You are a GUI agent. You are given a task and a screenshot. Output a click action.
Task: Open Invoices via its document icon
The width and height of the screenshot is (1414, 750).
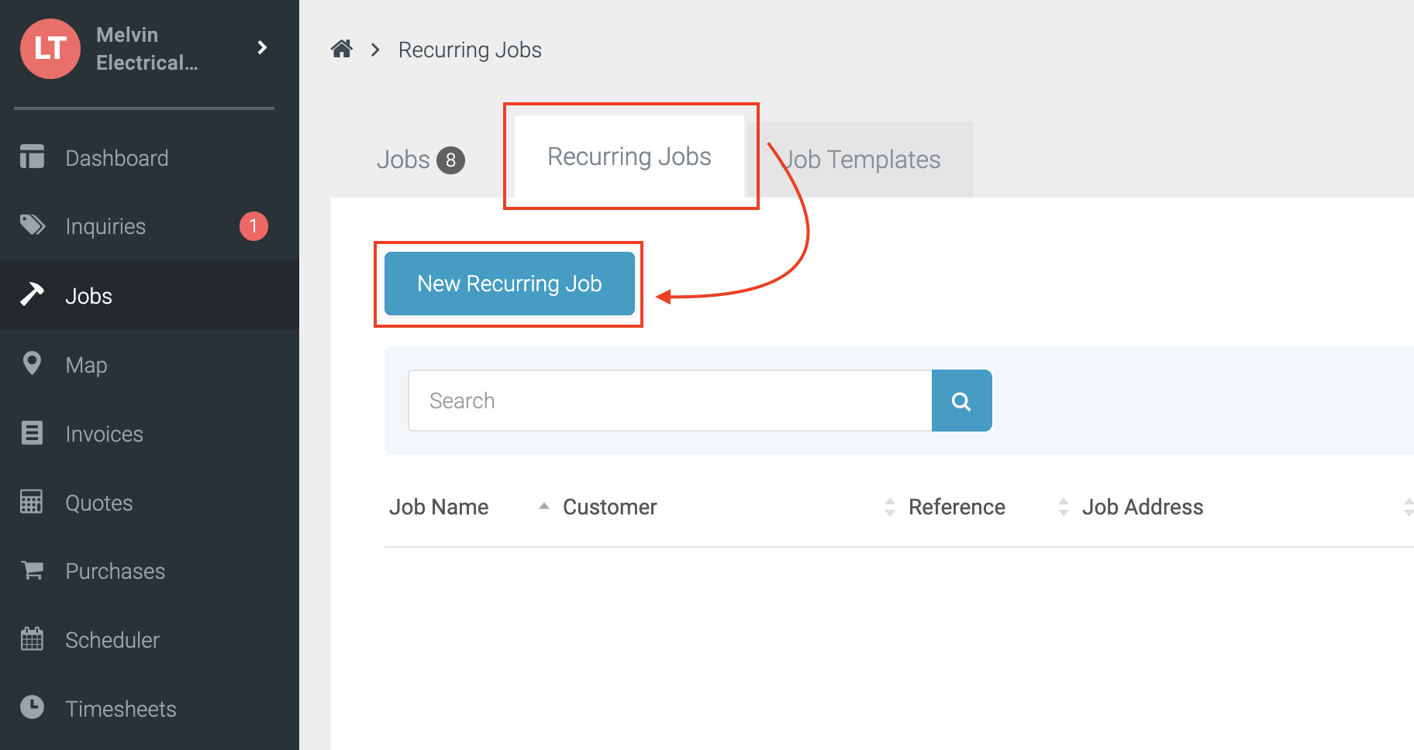tap(32, 433)
